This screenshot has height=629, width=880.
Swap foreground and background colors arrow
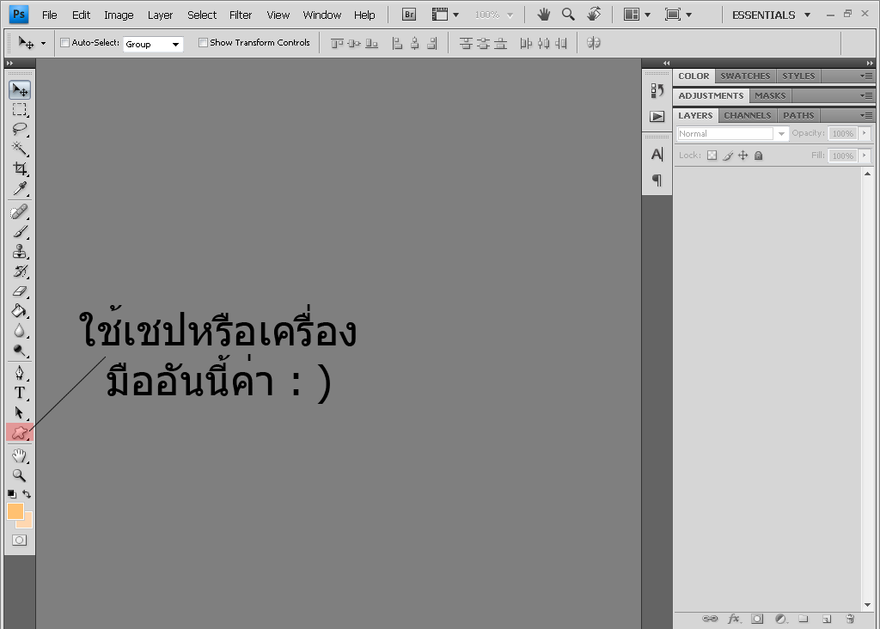[27, 494]
